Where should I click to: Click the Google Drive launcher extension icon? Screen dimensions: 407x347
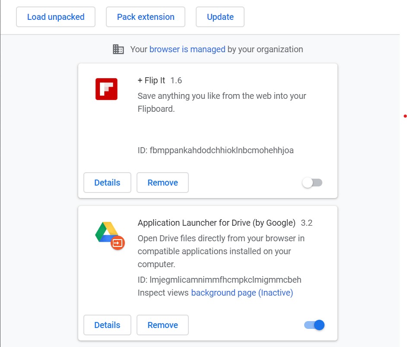click(110, 236)
